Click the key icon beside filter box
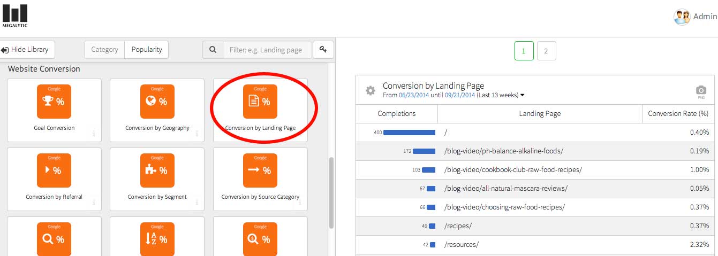The image size is (718, 256). click(x=323, y=50)
